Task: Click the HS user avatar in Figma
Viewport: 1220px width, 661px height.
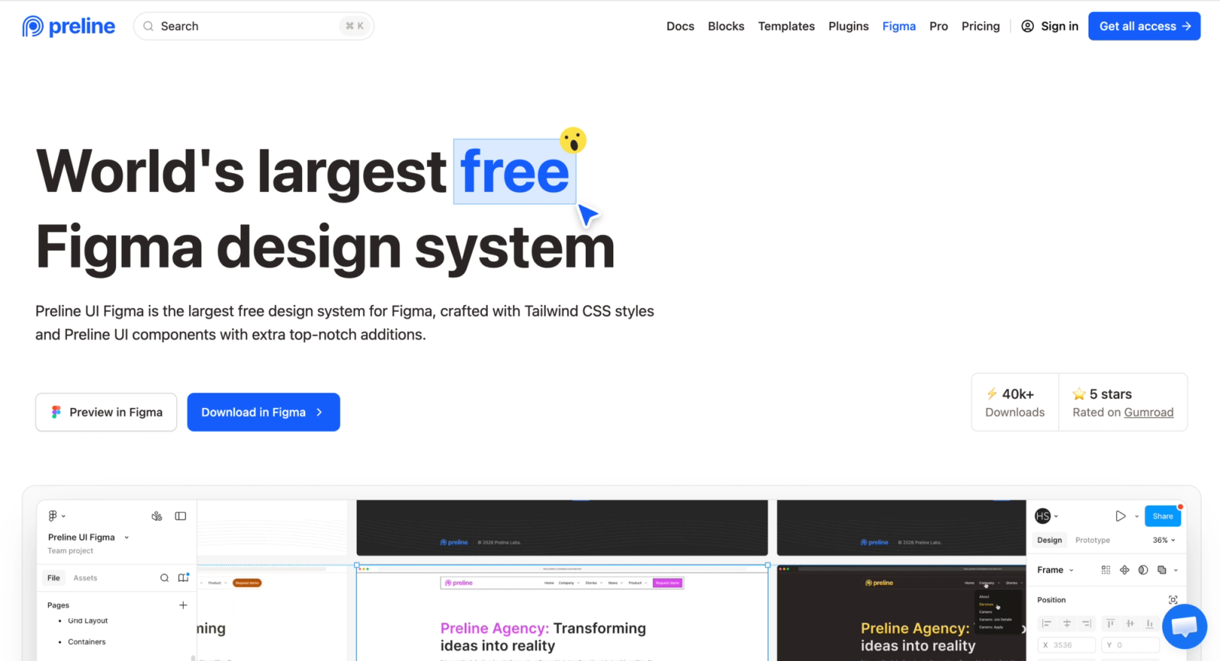Action: pyautogui.click(x=1043, y=516)
